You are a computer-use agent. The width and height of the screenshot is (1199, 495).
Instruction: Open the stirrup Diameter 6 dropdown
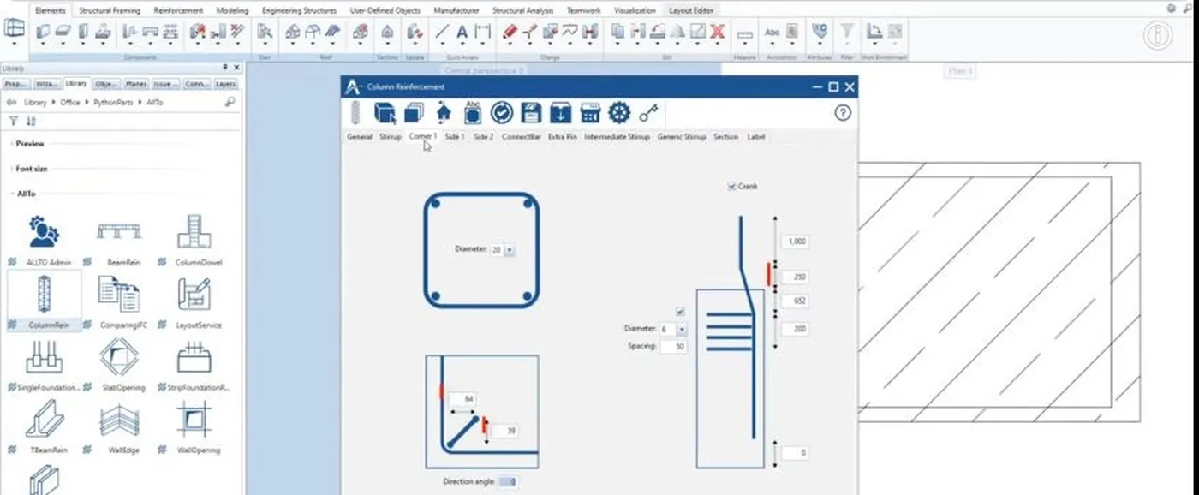(x=682, y=329)
